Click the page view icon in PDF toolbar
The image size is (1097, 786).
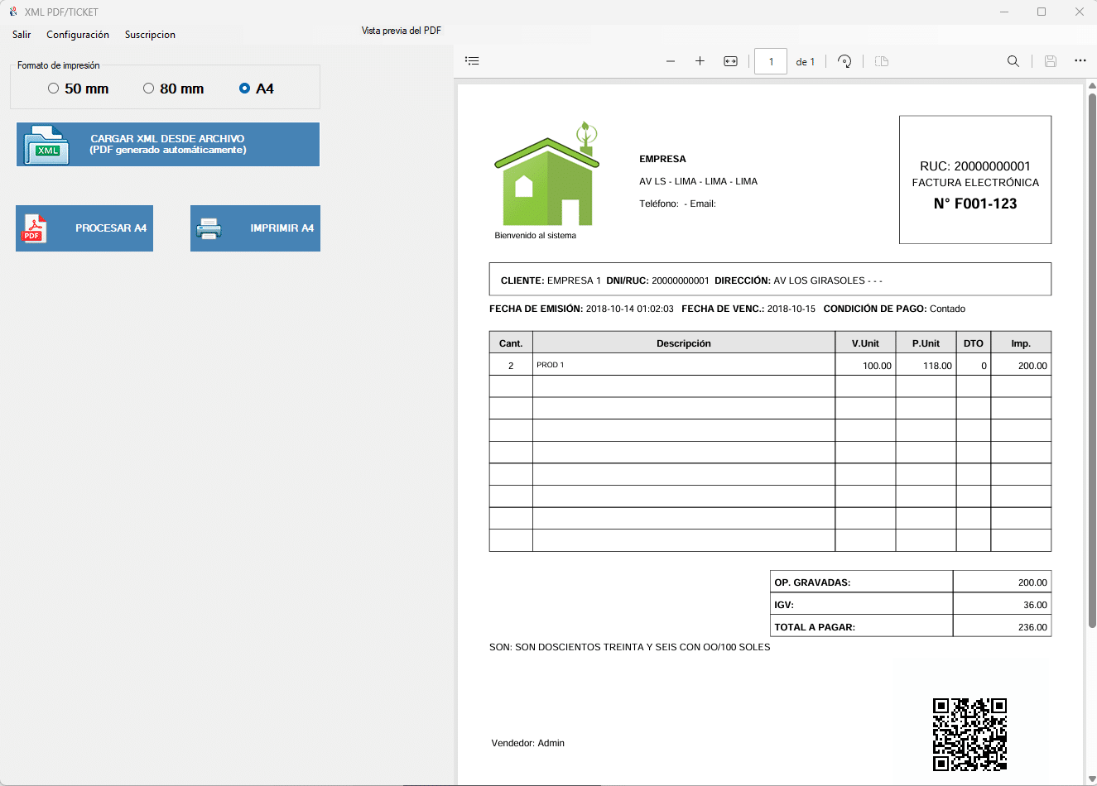[x=882, y=61]
